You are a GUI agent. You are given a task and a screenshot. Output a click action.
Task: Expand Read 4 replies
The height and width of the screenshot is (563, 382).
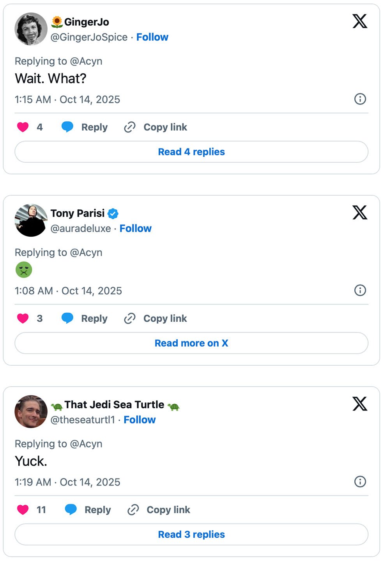pyautogui.click(x=191, y=152)
